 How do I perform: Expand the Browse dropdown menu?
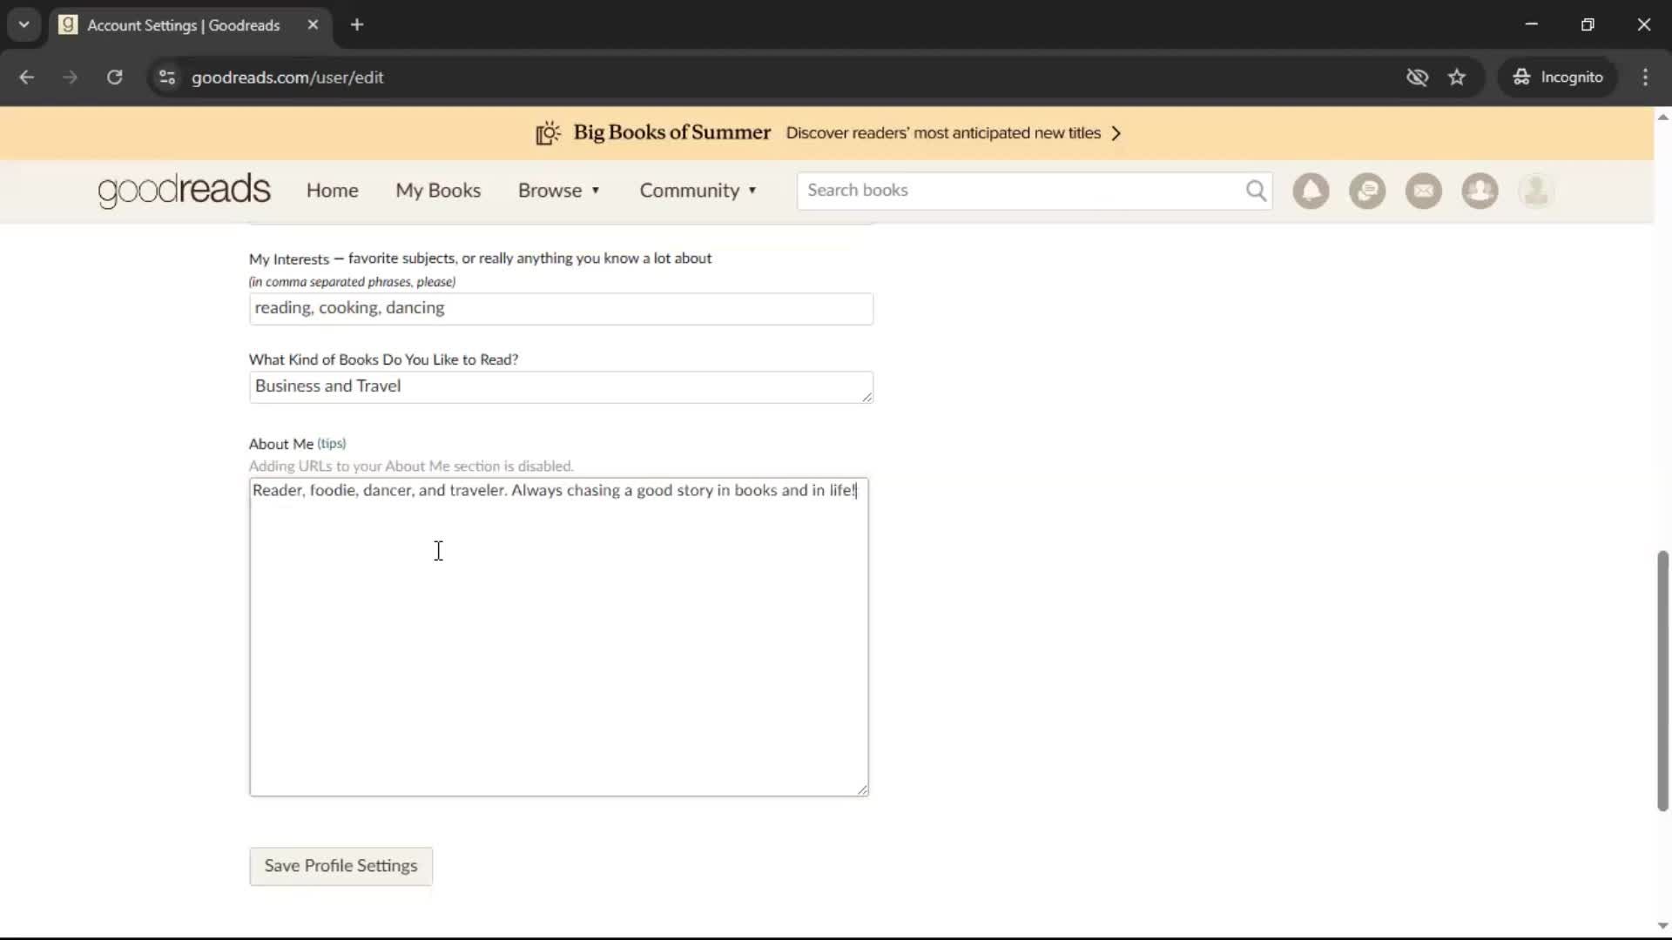point(559,191)
